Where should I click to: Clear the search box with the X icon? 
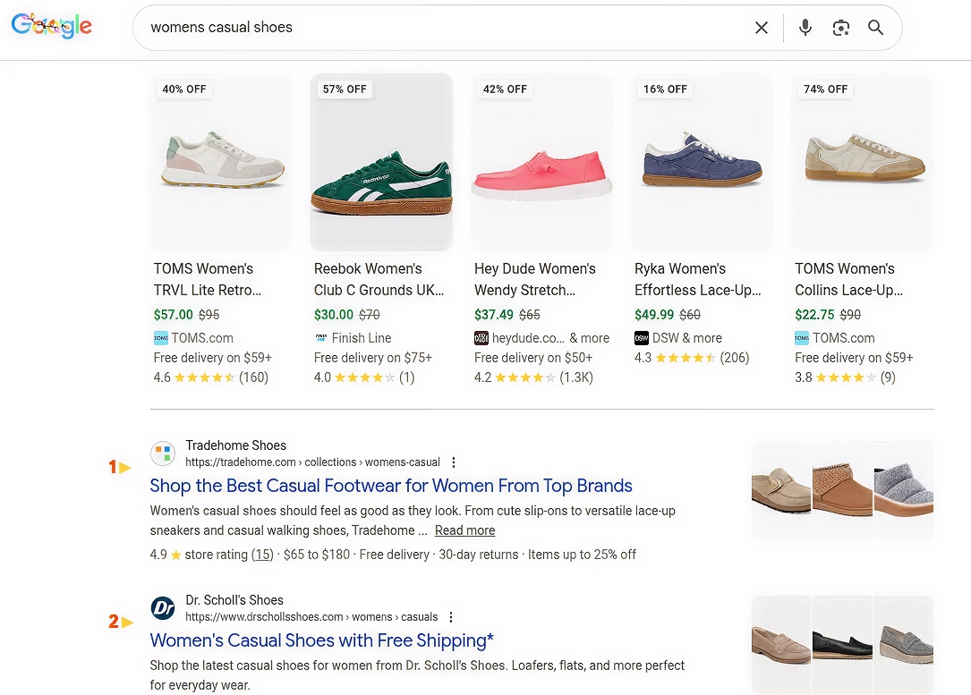762,27
